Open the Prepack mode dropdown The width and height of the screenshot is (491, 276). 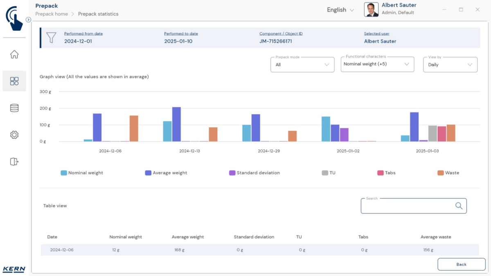click(302, 65)
